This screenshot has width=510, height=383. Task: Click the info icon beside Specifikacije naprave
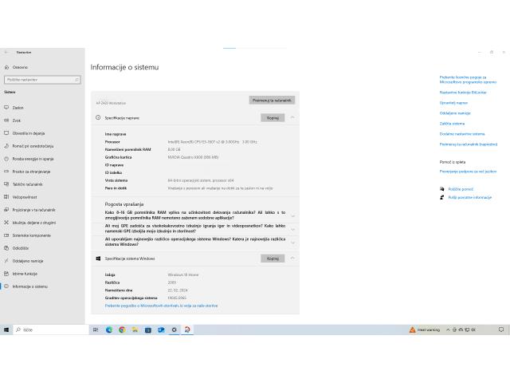point(98,117)
